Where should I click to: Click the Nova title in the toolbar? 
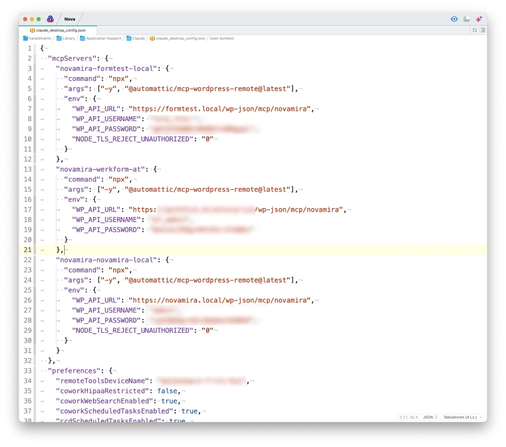pos(70,19)
